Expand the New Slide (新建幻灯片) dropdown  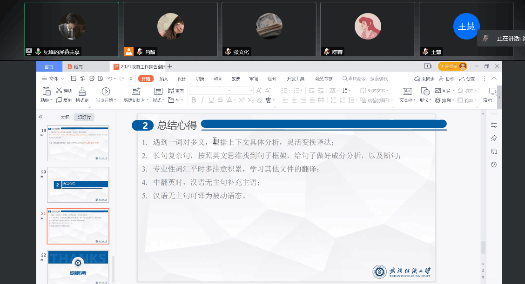[148, 100]
